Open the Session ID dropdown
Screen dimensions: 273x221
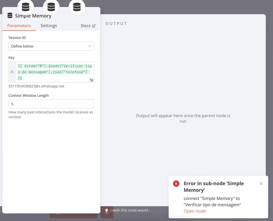tap(51, 46)
